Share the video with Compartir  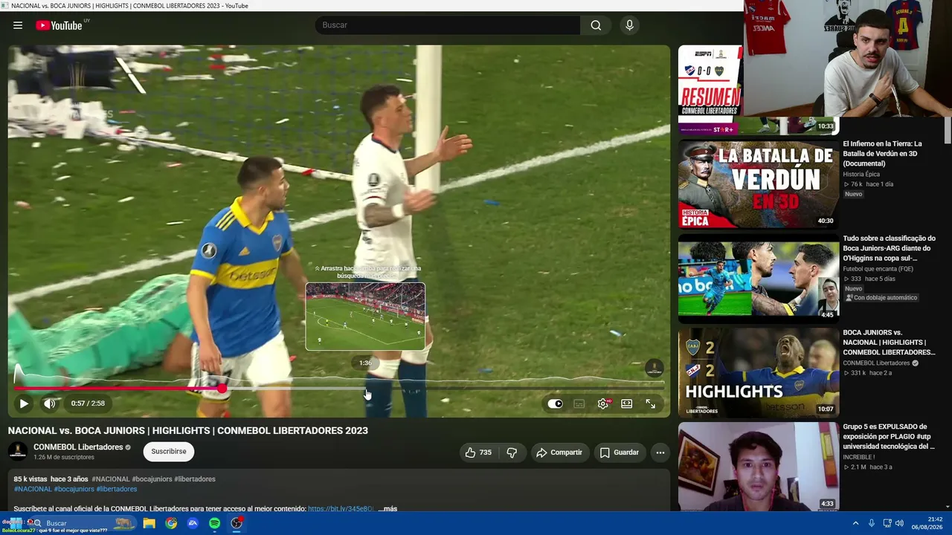point(559,453)
